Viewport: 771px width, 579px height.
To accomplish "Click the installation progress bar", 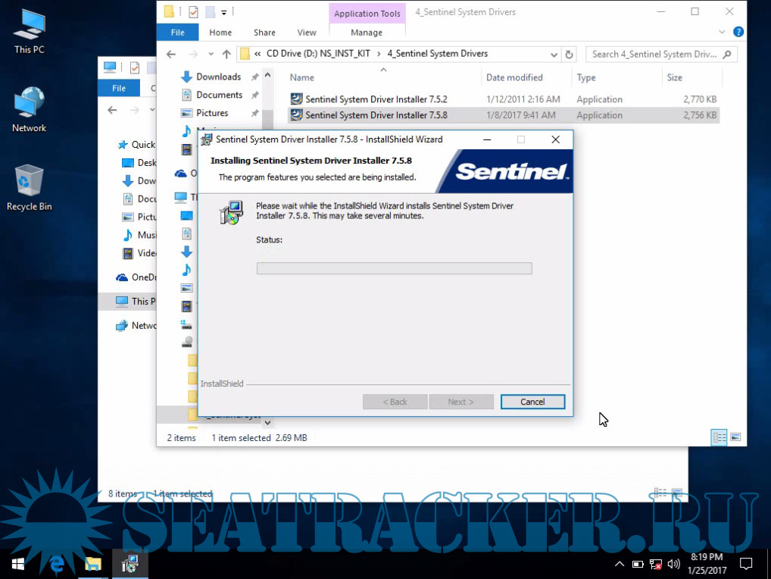I will pyautogui.click(x=394, y=268).
